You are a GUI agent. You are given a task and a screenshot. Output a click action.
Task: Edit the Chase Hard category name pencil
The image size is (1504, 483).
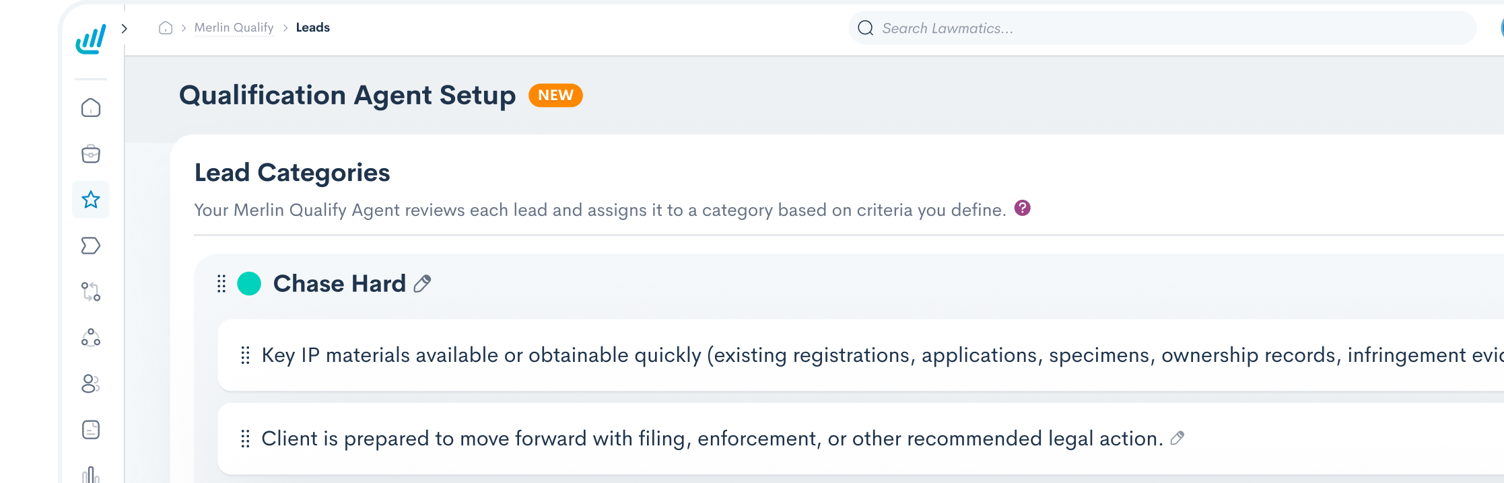422,284
